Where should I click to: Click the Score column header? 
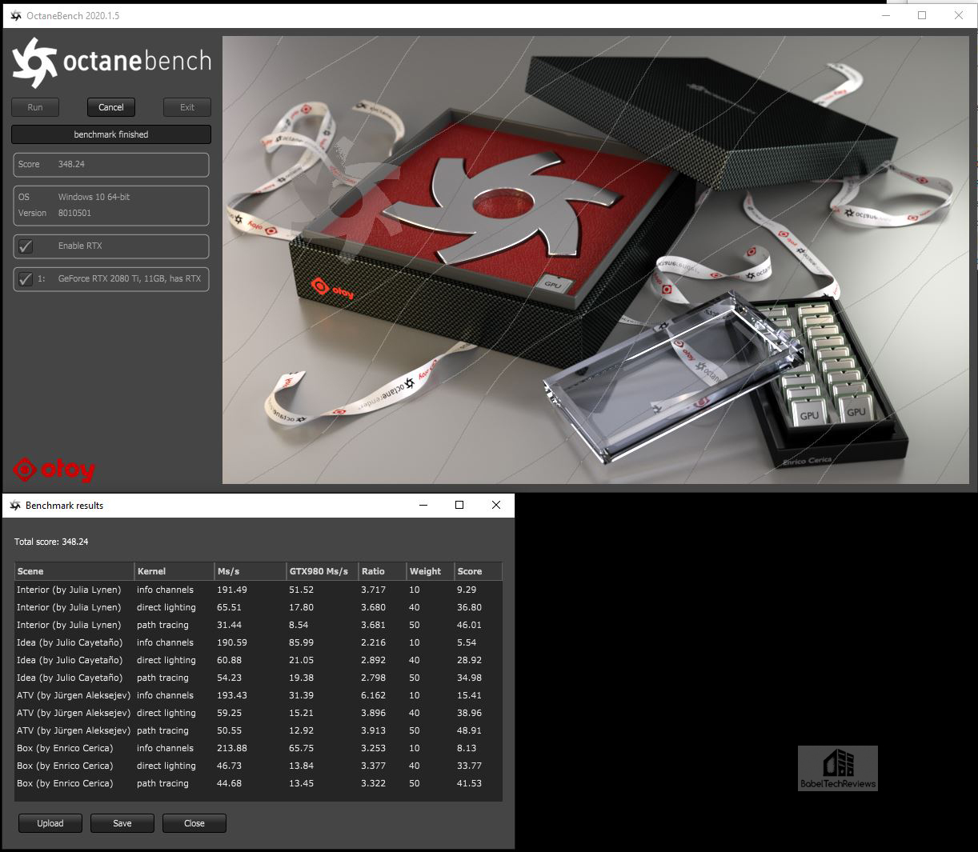[479, 571]
